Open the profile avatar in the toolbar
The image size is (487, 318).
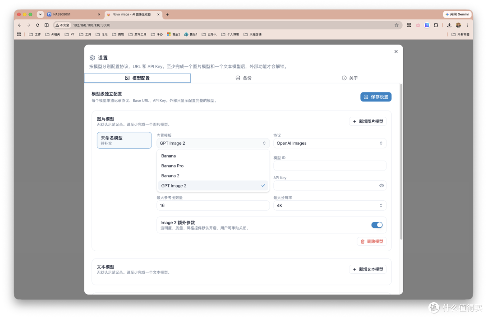coord(459,25)
